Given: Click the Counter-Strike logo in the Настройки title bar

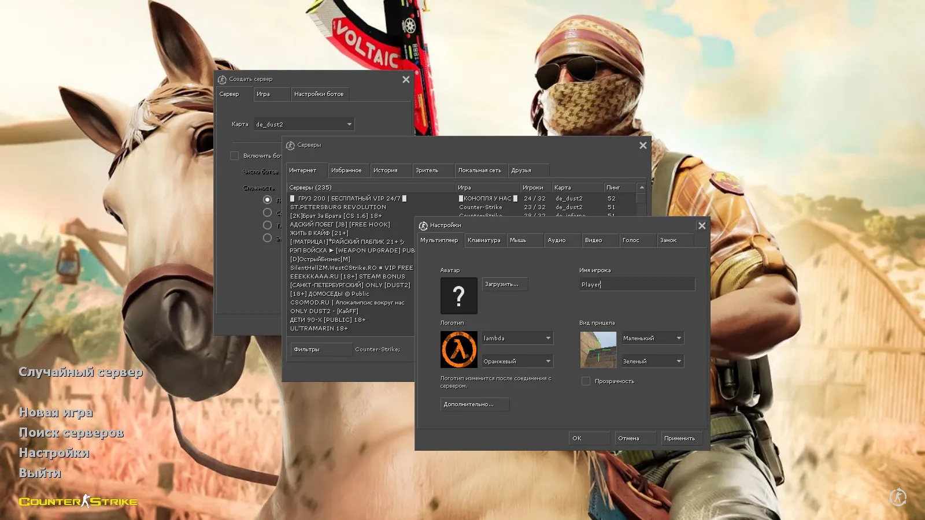Looking at the screenshot, I should (424, 225).
